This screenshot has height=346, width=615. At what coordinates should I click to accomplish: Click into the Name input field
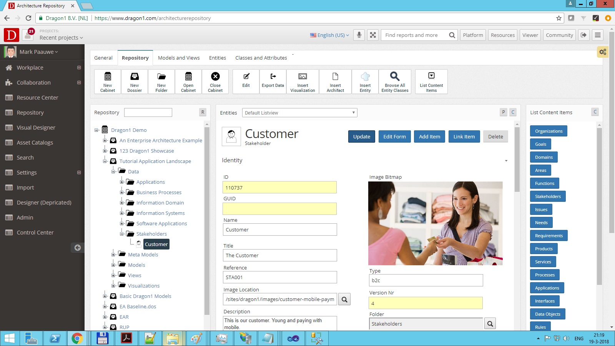click(280, 230)
